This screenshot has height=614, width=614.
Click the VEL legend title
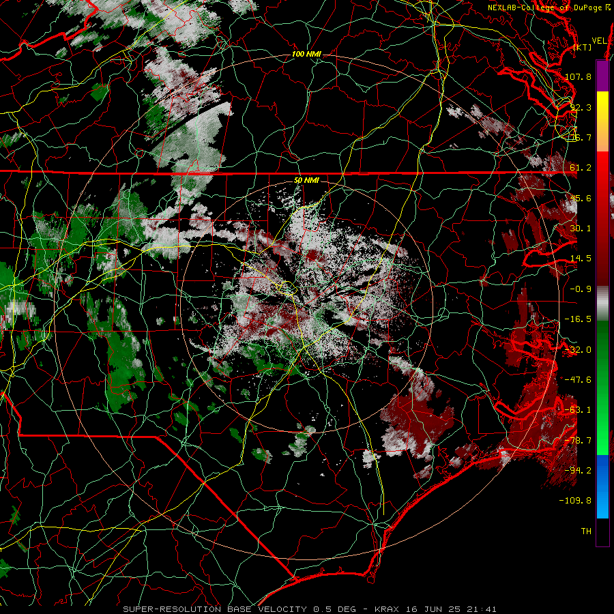coord(600,41)
